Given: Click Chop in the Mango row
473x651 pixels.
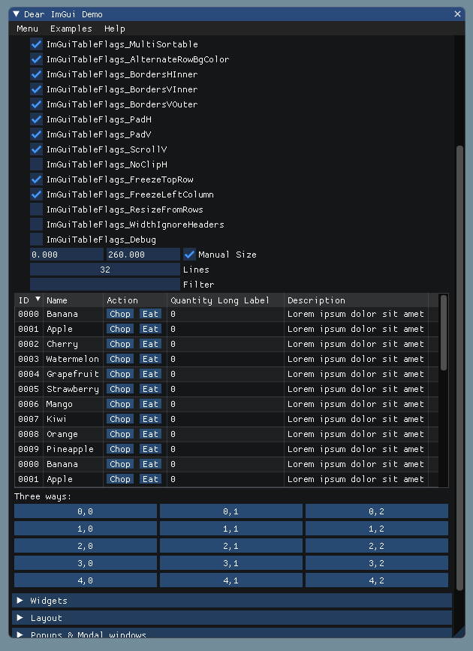Looking at the screenshot, I should click(120, 403).
